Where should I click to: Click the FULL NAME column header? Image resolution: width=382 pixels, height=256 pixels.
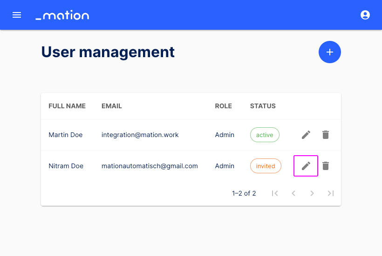coord(67,106)
